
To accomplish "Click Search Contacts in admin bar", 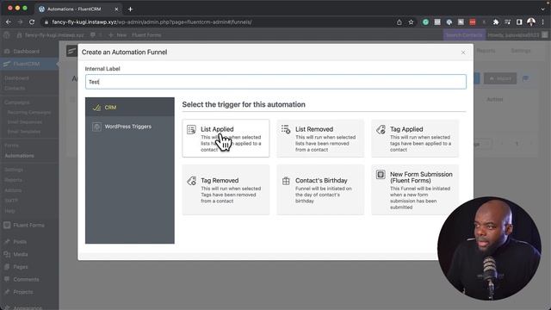I will 464,34.
